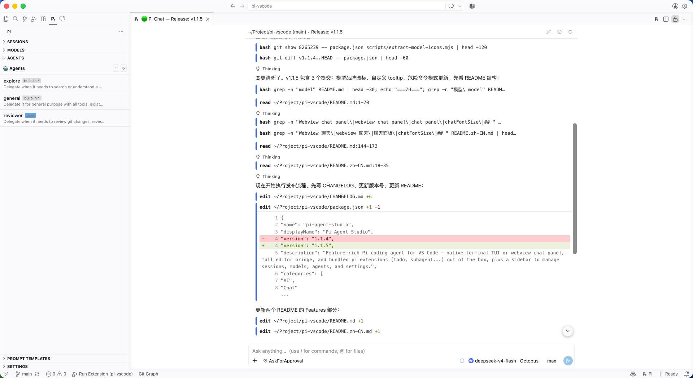The height and width of the screenshot is (378, 693).
Task: Open the errors and warnings indicator
Action: pyautogui.click(x=56, y=374)
